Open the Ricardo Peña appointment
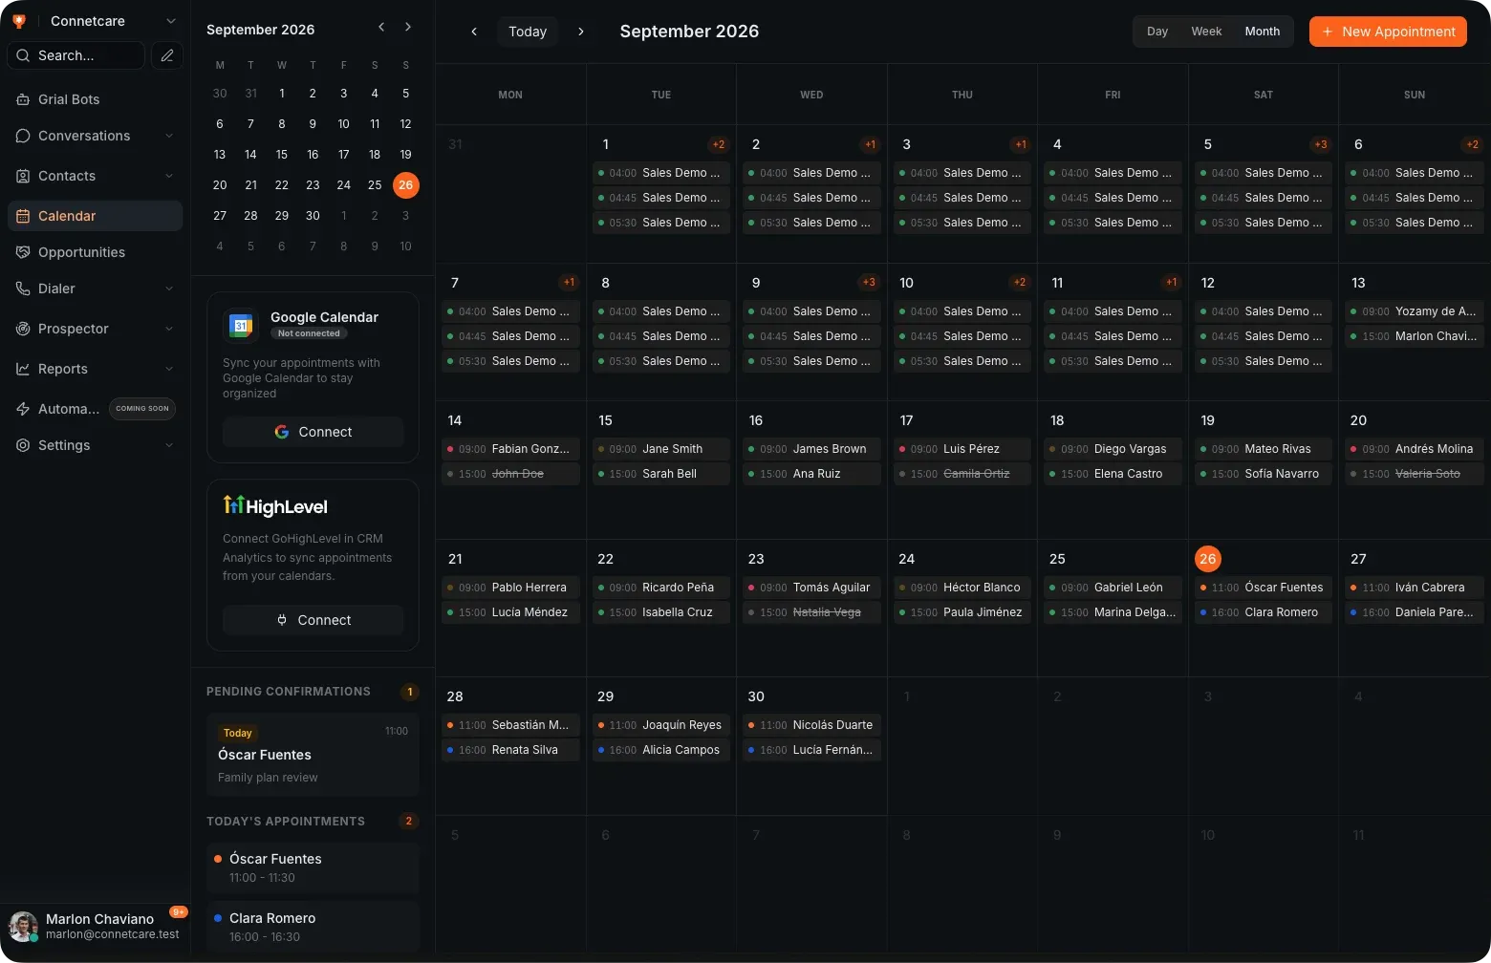 [661, 588]
